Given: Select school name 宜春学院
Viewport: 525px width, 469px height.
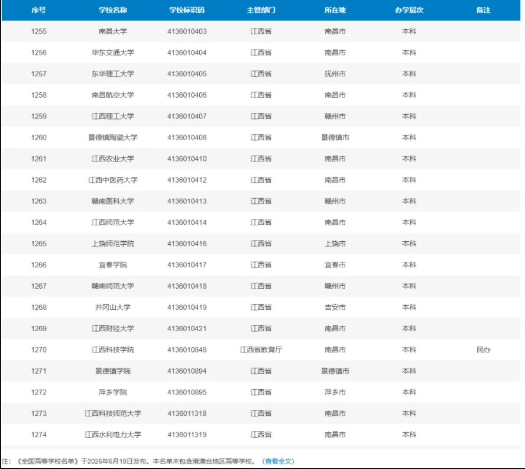Looking at the screenshot, I should 113,265.
